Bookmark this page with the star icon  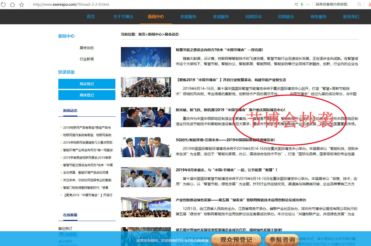pos(22,5)
